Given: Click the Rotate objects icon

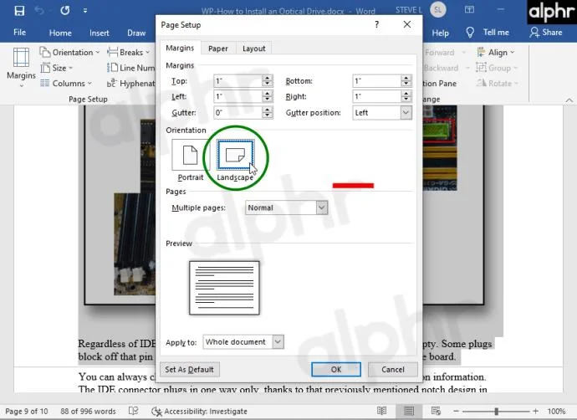Looking at the screenshot, I should tap(481, 83).
